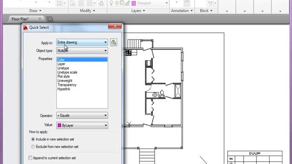
Task: Click the layer freeze sun icon
Action: coord(117,3)
